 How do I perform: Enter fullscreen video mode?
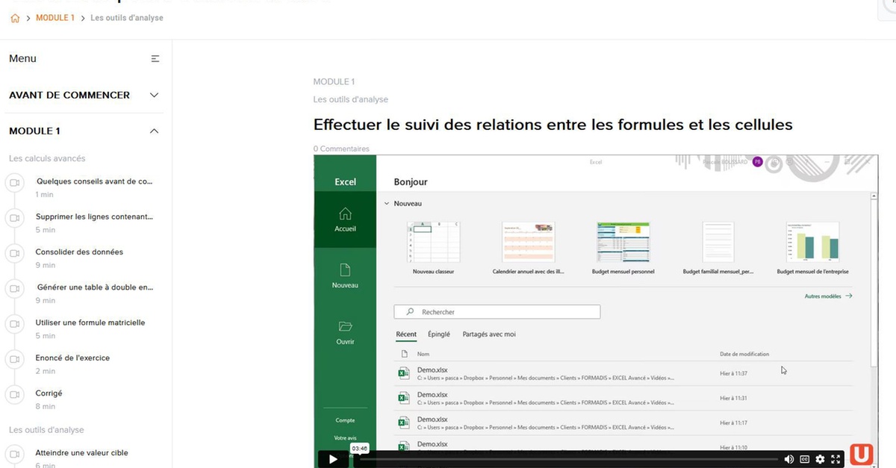(836, 459)
